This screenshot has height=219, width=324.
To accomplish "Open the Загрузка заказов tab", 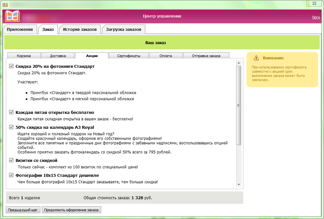I will 123,30.
